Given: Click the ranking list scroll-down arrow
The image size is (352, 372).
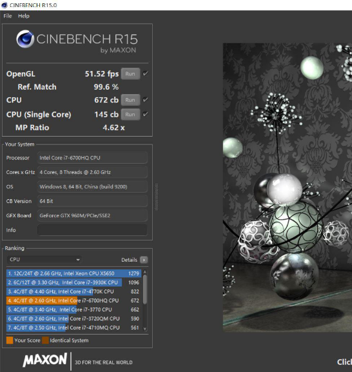Looking at the screenshot, I should (145, 329).
